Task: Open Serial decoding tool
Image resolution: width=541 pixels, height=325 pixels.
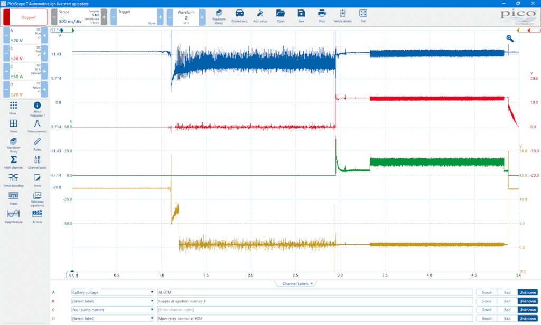Action: click(x=13, y=180)
